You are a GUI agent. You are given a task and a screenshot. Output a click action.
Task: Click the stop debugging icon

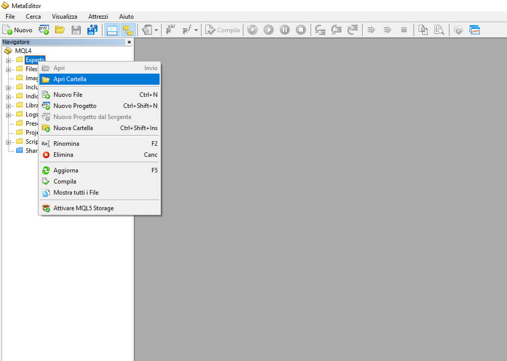click(x=300, y=30)
